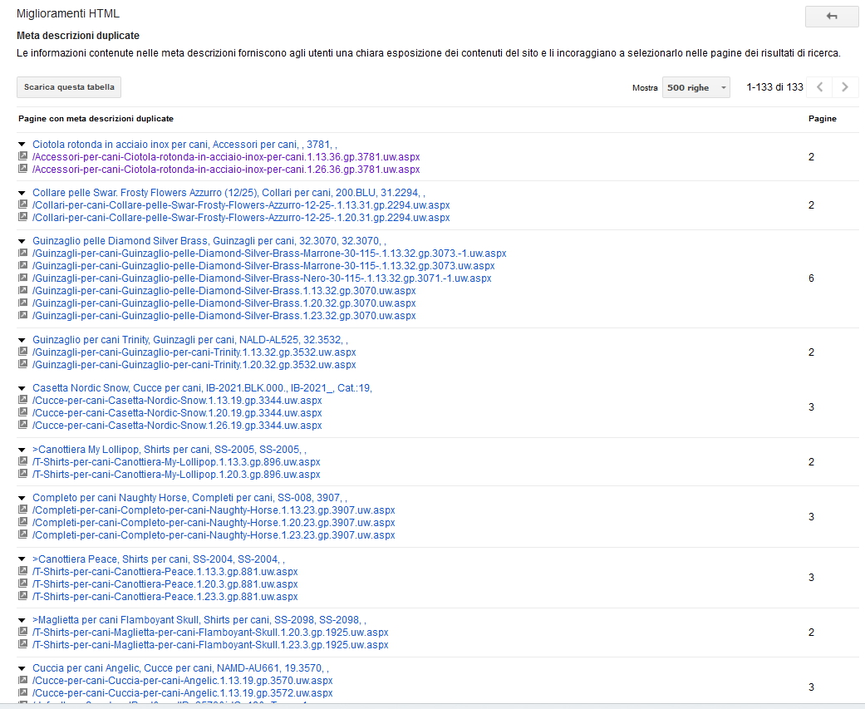This screenshot has height=709, width=865.
Task: Open external icon for Canottiera-Peace 1.20.3 URL
Action: [x=22, y=583]
